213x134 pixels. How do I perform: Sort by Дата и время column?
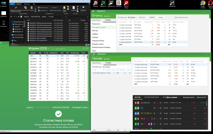(172, 97)
